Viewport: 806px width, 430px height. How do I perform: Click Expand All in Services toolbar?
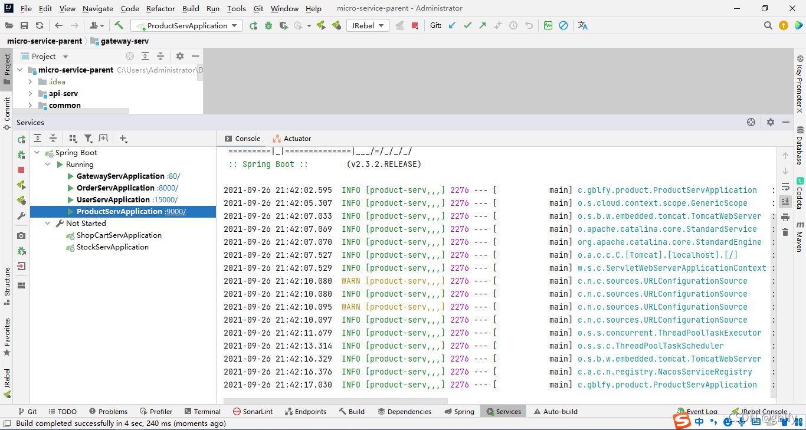[38, 139]
